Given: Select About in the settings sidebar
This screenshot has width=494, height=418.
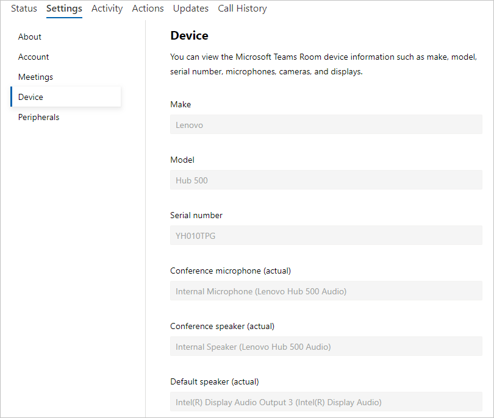Looking at the screenshot, I should (x=30, y=37).
